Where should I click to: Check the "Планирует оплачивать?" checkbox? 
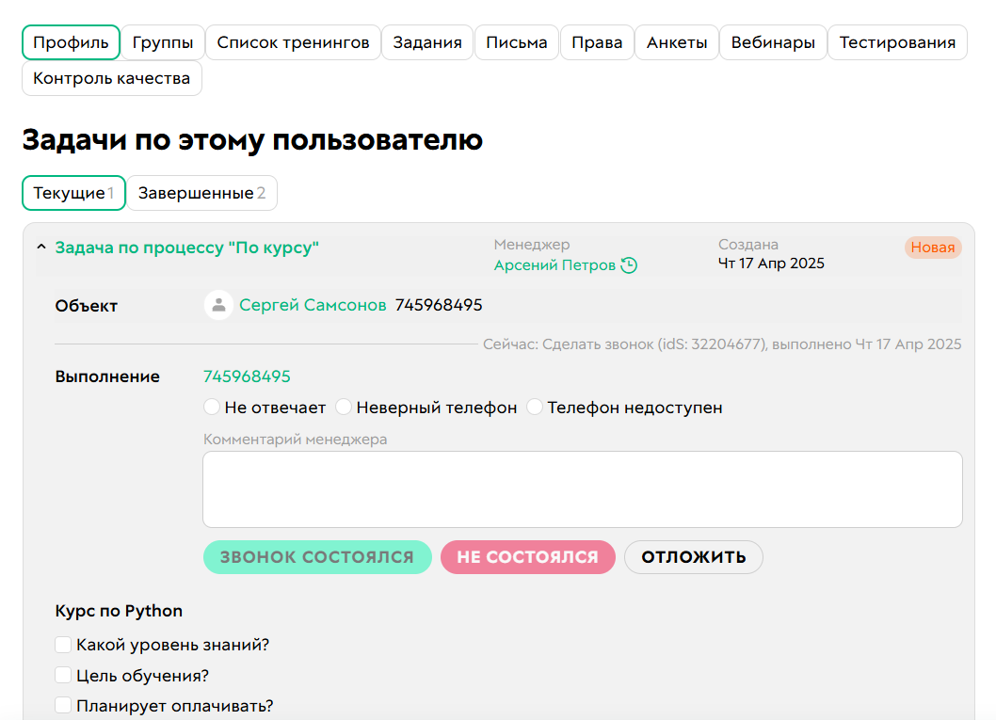(62, 704)
